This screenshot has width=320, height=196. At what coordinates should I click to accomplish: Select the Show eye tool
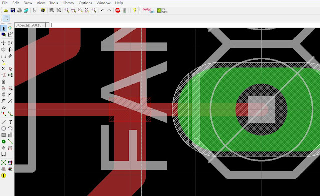tap(10, 28)
